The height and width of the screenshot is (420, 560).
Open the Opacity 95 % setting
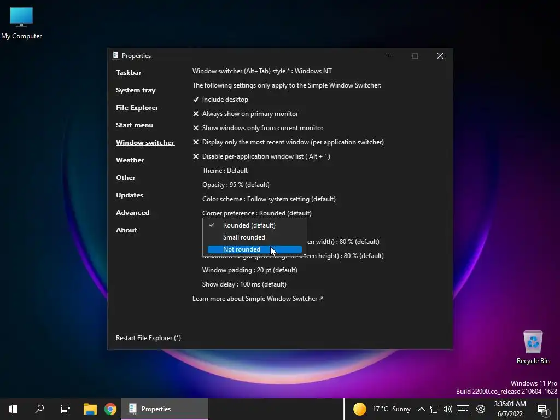[236, 185]
